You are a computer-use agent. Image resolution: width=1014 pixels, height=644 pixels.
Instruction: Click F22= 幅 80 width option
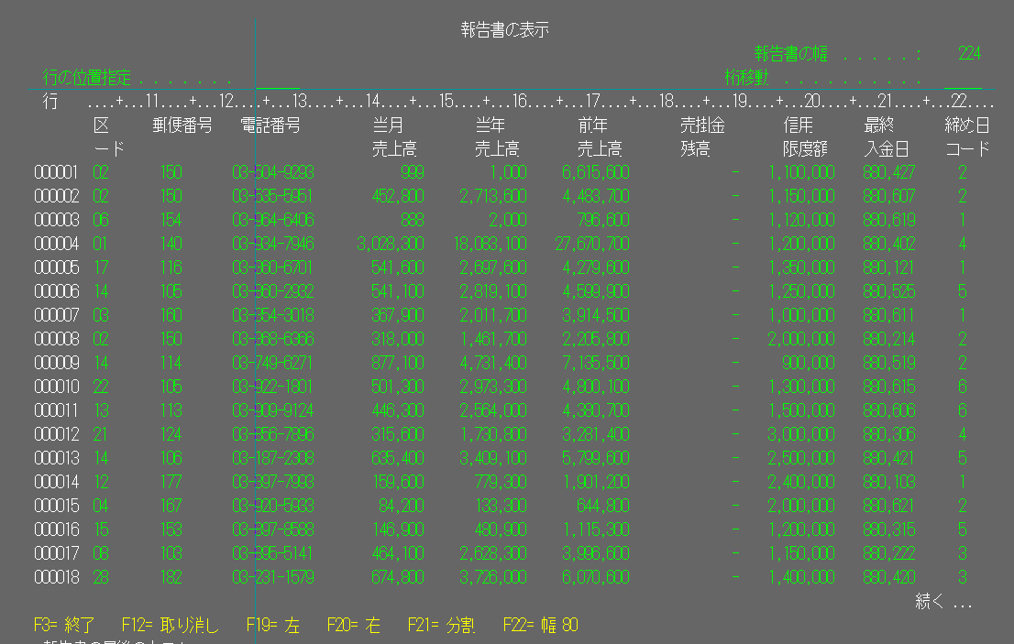point(541,626)
